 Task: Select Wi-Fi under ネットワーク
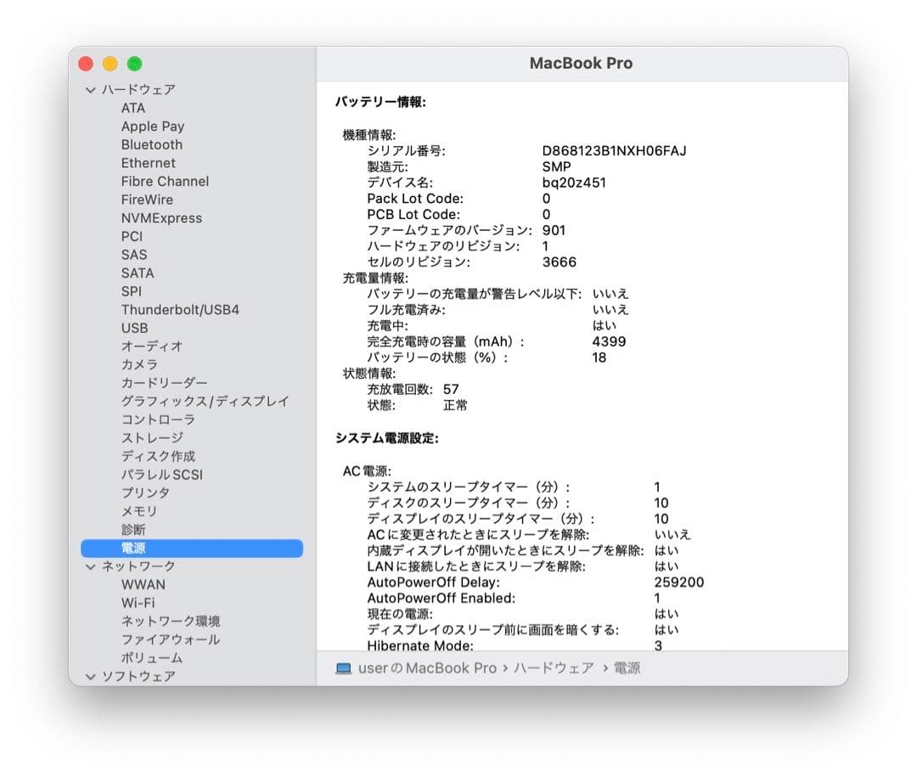click(x=138, y=602)
